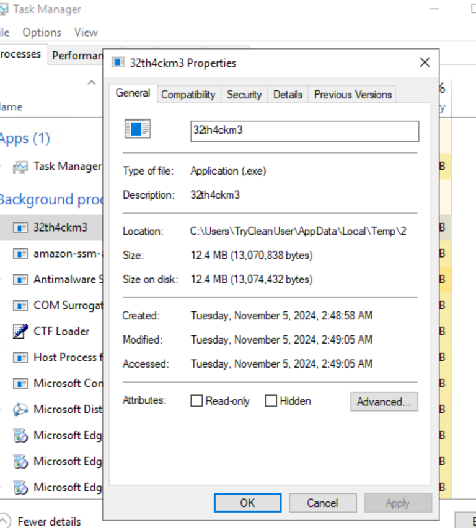Screen dimensions: 476x528
Task: Click the Fewer details arrow icon
Action: click(x=4, y=521)
